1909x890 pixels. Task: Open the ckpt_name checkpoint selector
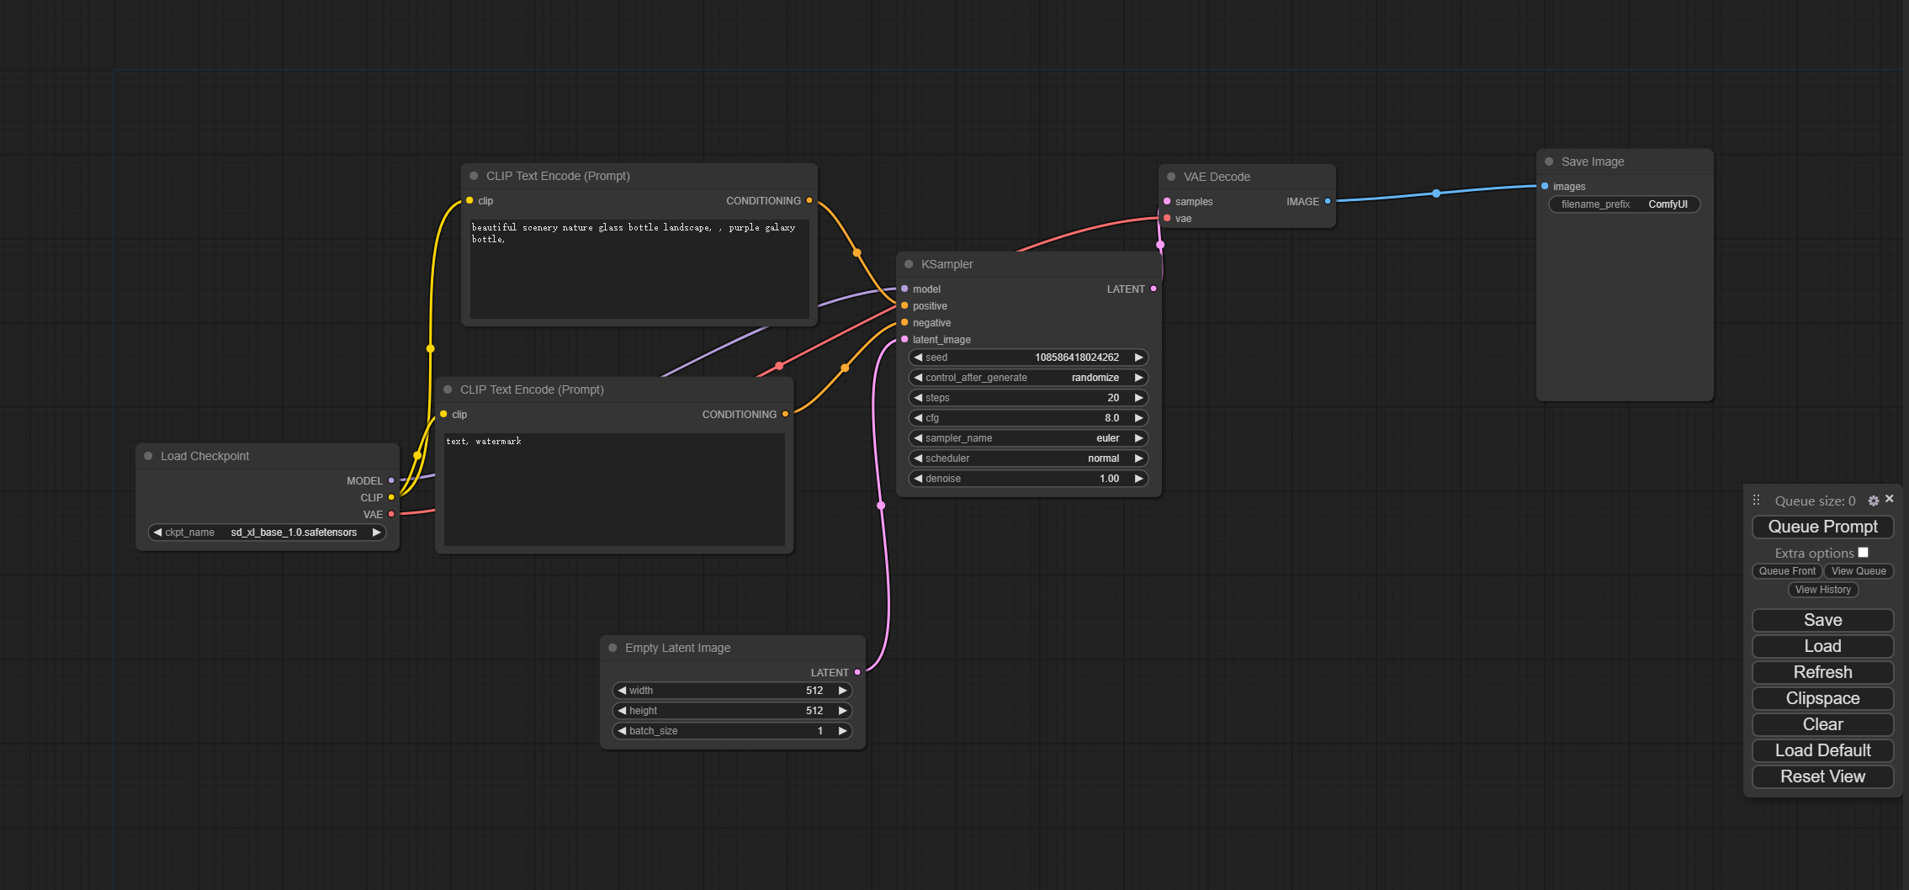(x=267, y=532)
